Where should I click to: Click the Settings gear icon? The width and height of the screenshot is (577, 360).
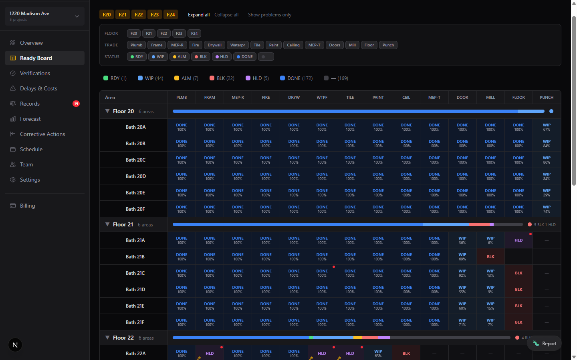pyautogui.click(x=13, y=180)
